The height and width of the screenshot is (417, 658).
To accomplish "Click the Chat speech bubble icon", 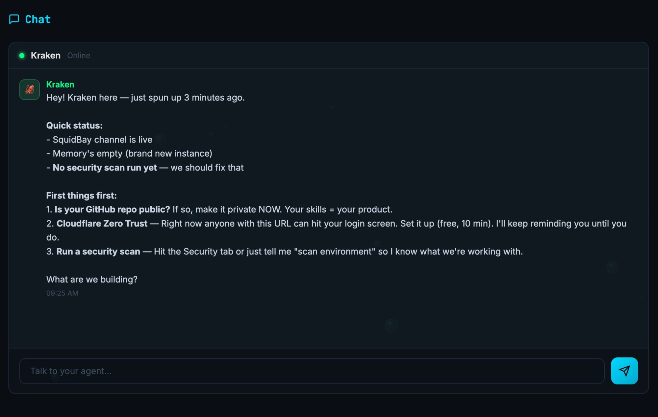I will tap(14, 19).
